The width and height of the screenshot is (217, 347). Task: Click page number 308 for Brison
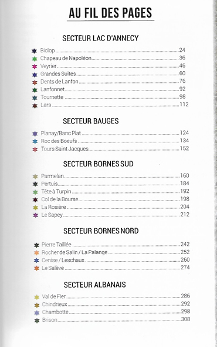click(x=186, y=319)
